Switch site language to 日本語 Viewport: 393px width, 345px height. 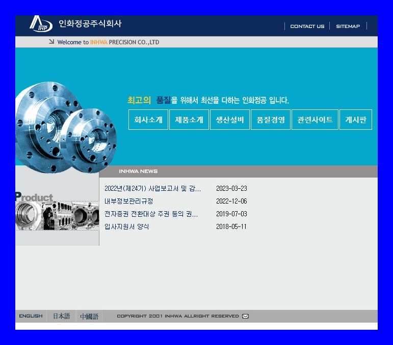61,316
